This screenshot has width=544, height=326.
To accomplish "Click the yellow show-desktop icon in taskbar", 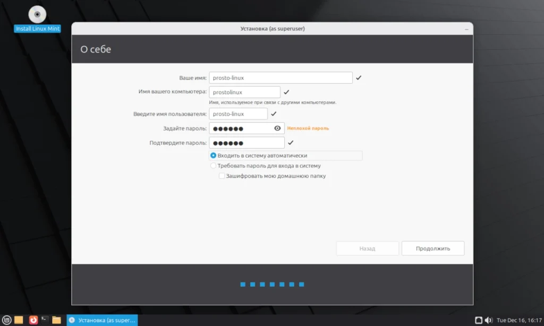I will 19,320.
